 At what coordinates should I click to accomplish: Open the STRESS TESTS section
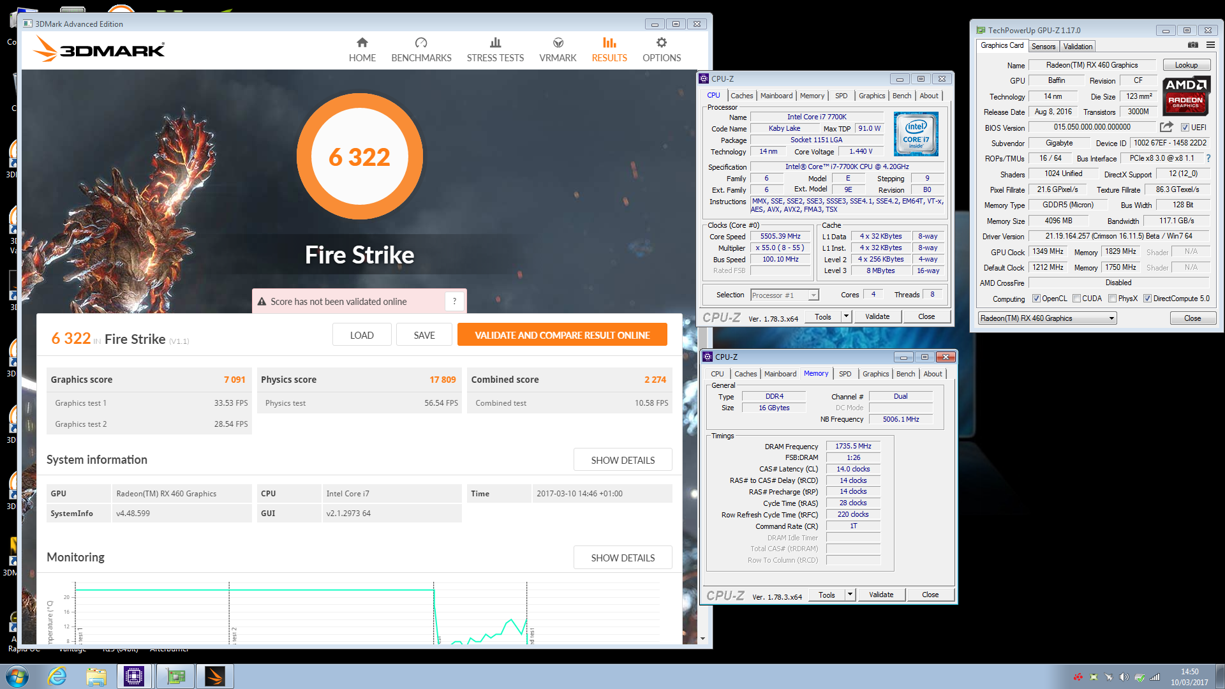495,50
